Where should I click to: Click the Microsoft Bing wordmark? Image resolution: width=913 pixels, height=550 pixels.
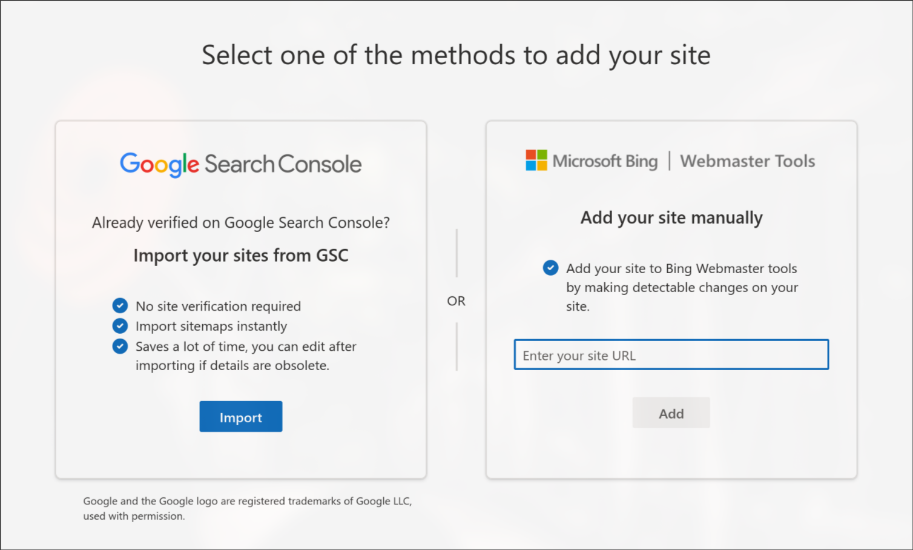(605, 161)
